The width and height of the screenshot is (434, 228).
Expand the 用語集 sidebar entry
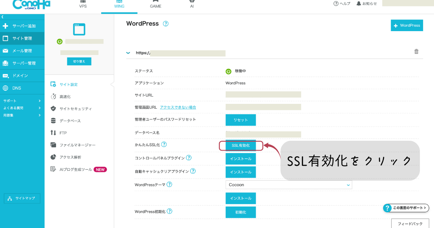click(22, 115)
